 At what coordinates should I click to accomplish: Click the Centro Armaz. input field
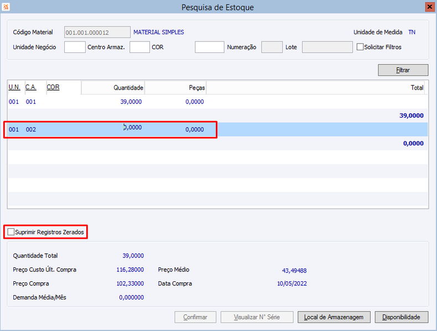(139, 47)
